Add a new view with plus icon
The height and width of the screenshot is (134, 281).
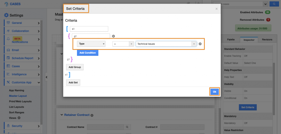[19, 118]
